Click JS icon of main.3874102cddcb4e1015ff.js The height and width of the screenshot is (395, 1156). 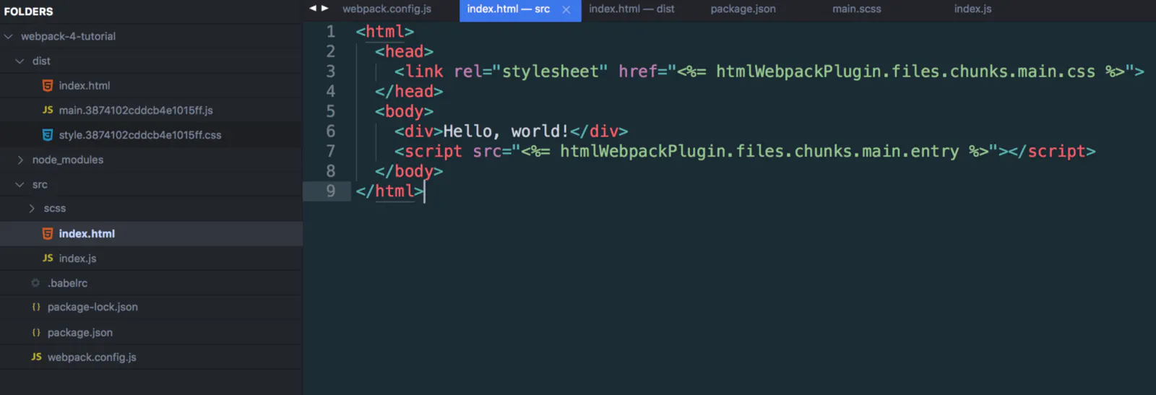48,110
